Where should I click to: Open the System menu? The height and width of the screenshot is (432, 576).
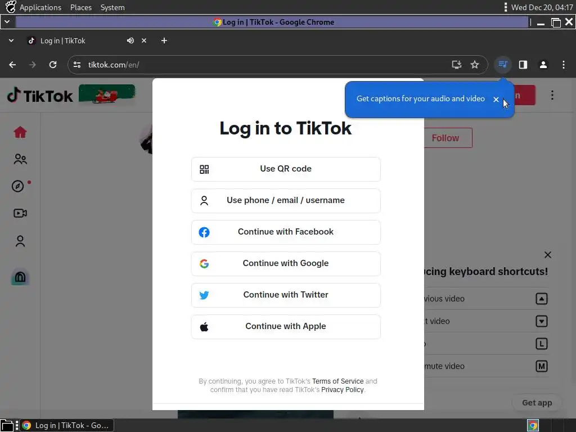pyautogui.click(x=112, y=7)
